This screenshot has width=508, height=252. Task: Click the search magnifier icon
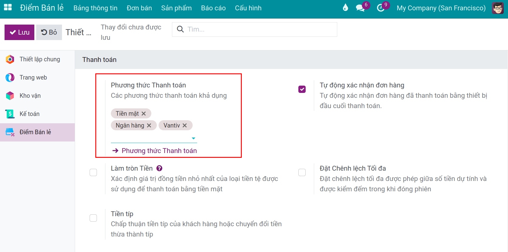tap(180, 29)
